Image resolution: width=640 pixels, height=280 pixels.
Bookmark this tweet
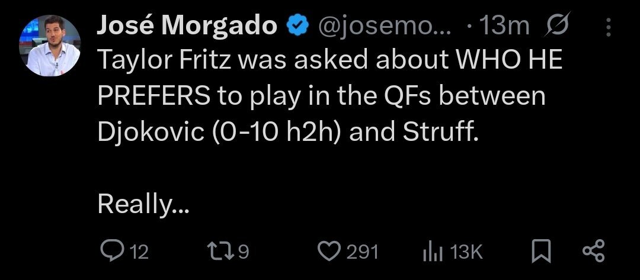(x=542, y=252)
